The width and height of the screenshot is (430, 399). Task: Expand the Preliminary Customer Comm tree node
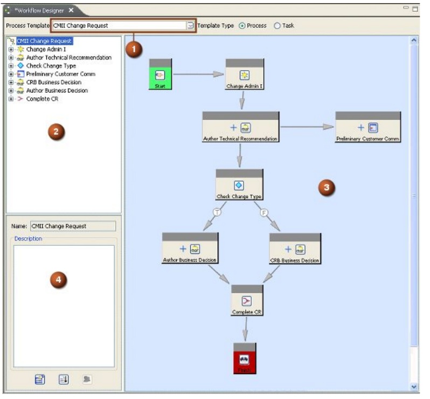11,74
